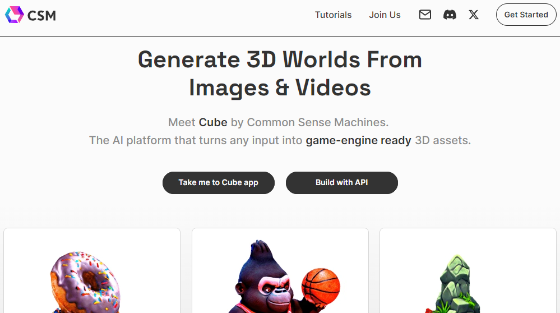Viewport: 560px width, 313px height.
Task: Click the CSM wordmark text
Action: pos(42,16)
